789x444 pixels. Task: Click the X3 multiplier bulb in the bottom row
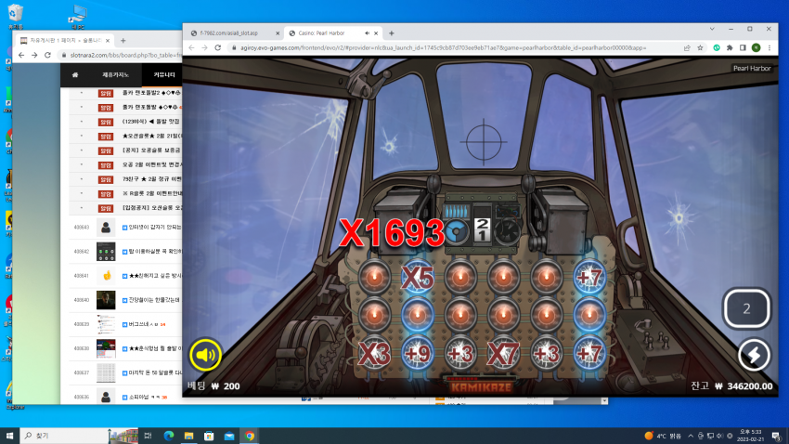coord(374,353)
